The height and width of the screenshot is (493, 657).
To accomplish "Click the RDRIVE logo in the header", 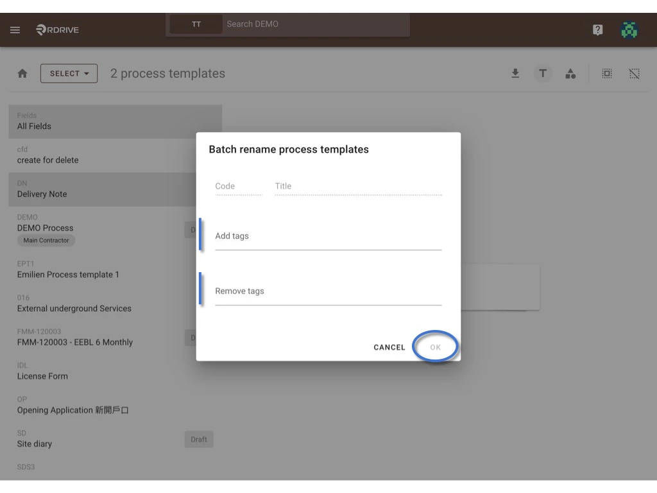I will coord(57,30).
